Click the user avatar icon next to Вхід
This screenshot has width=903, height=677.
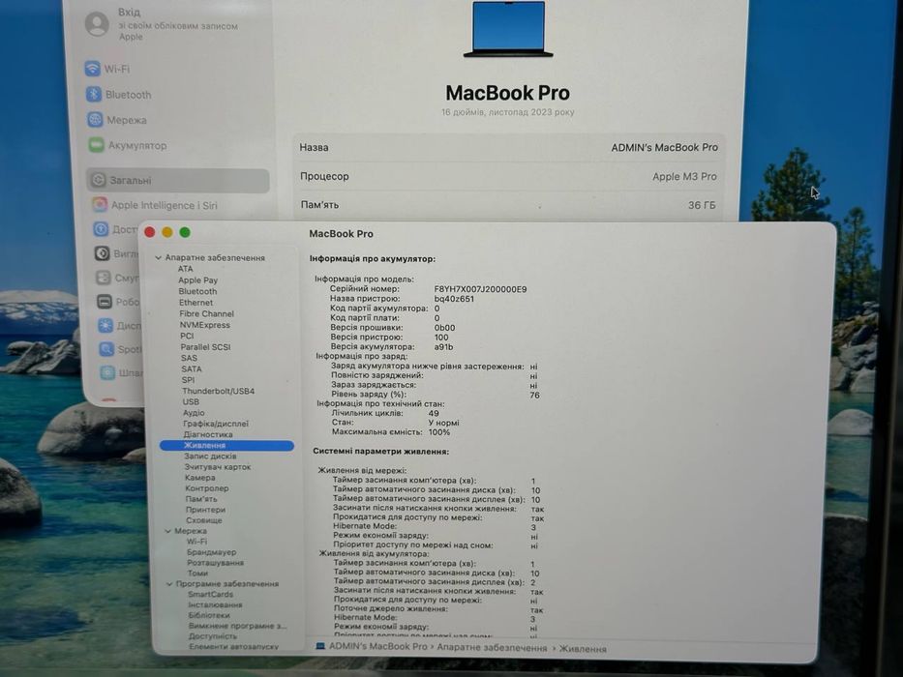click(x=97, y=24)
